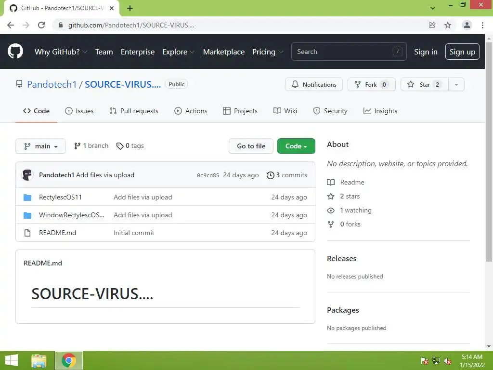Open Windows Start button

(12, 360)
